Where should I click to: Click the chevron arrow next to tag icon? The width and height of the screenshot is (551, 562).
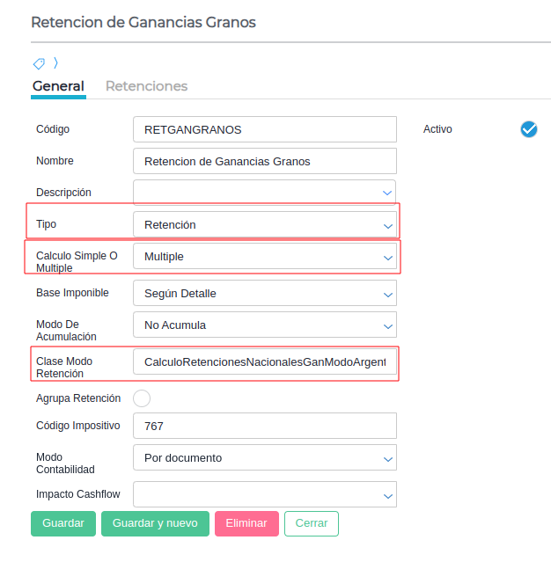click(x=55, y=62)
